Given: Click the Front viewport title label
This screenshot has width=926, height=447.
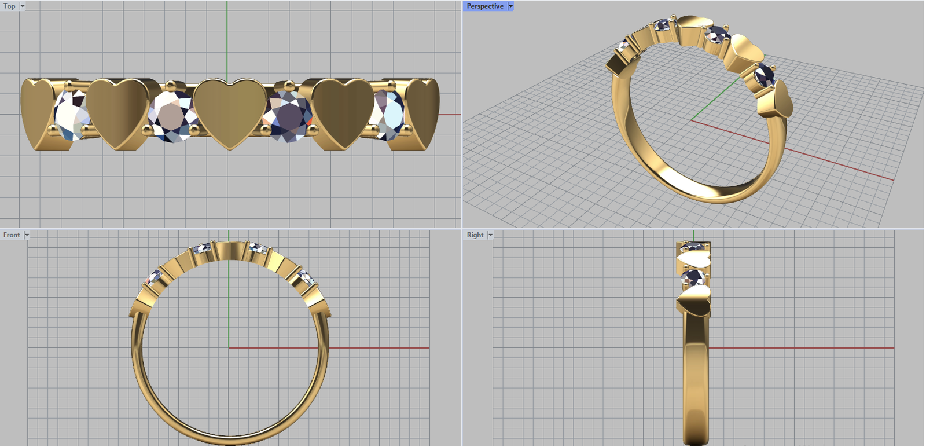Looking at the screenshot, I should pos(12,235).
